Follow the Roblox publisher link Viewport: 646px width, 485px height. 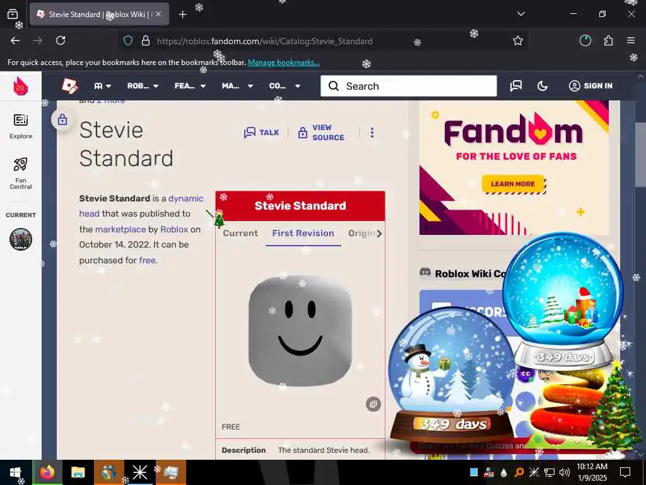coord(174,229)
